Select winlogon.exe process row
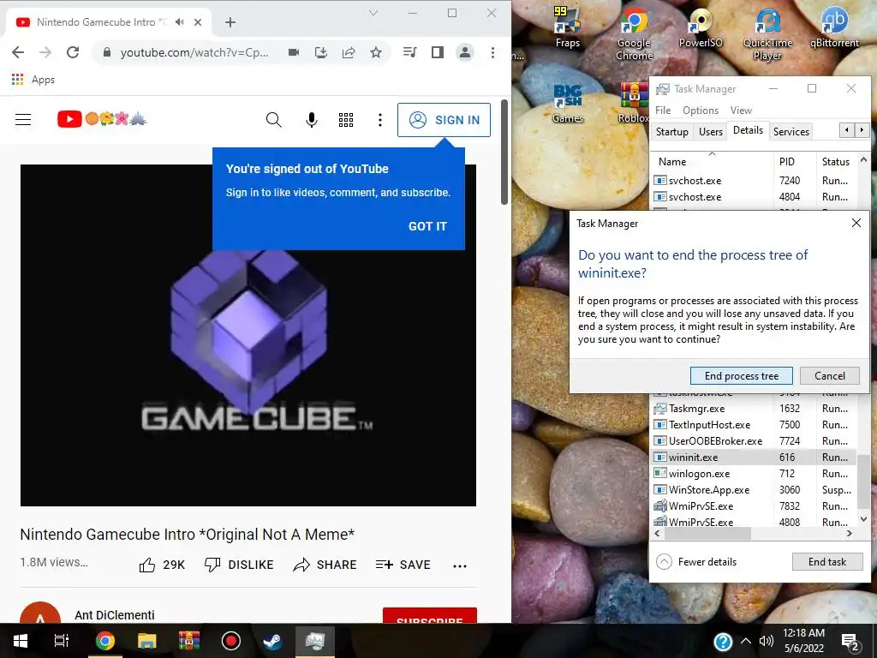Image resolution: width=877 pixels, height=658 pixels. tap(754, 473)
